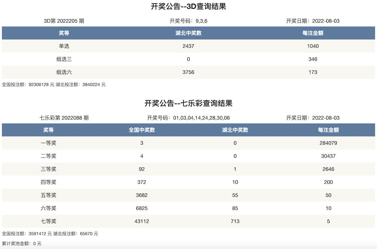Select the 七乐彩 全国投注额 3591412 元 line

[27, 234]
